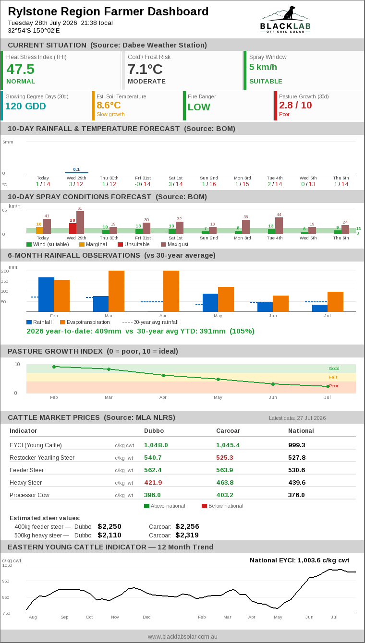
Task: Select the EYCI National price 999.3
Action: coord(297,445)
